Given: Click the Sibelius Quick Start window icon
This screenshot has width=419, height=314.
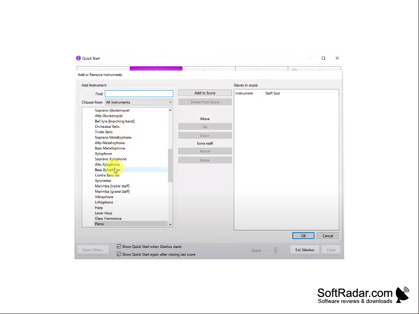Looking at the screenshot, I should 78,58.
